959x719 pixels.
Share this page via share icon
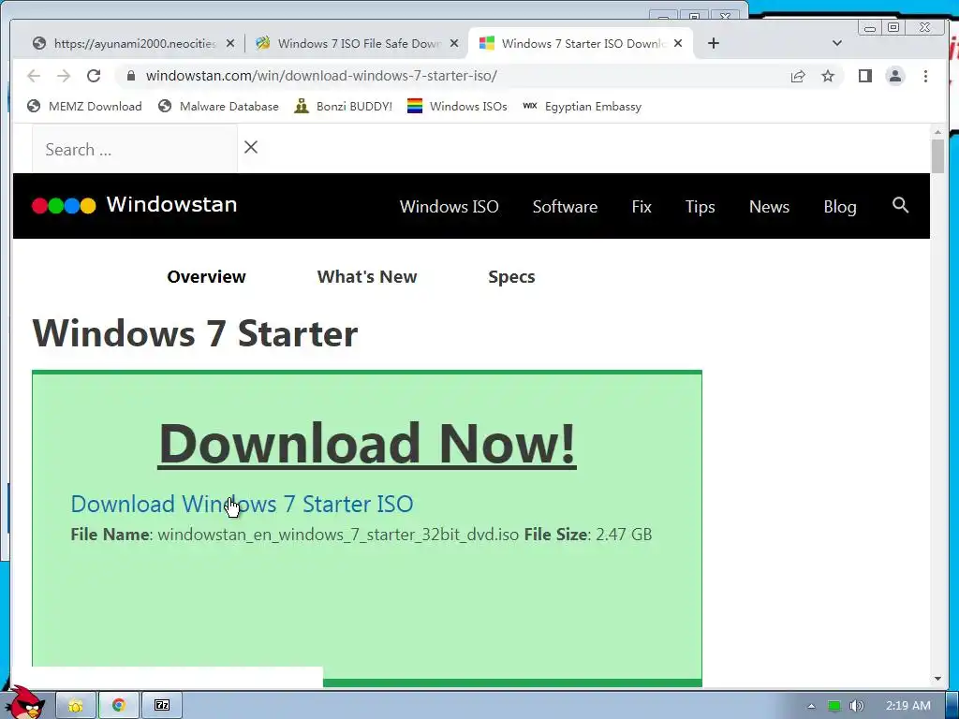(798, 76)
